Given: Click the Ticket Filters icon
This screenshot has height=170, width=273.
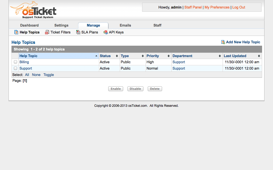Looking at the screenshot, I should coord(47,32).
